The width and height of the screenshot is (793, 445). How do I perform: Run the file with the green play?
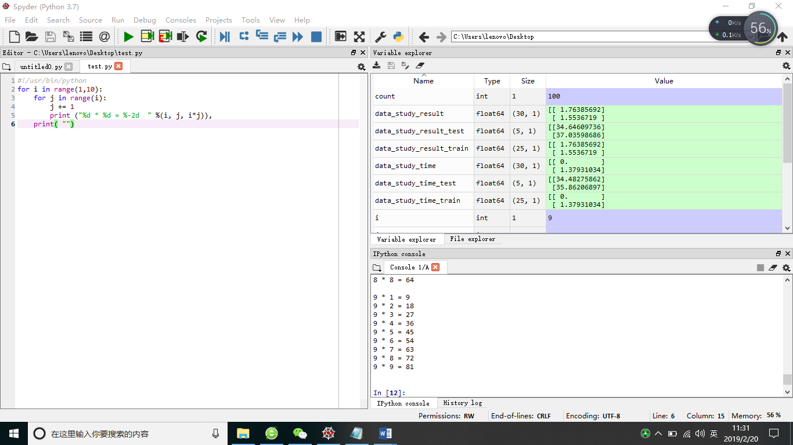(x=129, y=37)
